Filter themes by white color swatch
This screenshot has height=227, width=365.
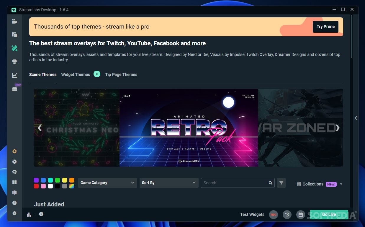50,186
